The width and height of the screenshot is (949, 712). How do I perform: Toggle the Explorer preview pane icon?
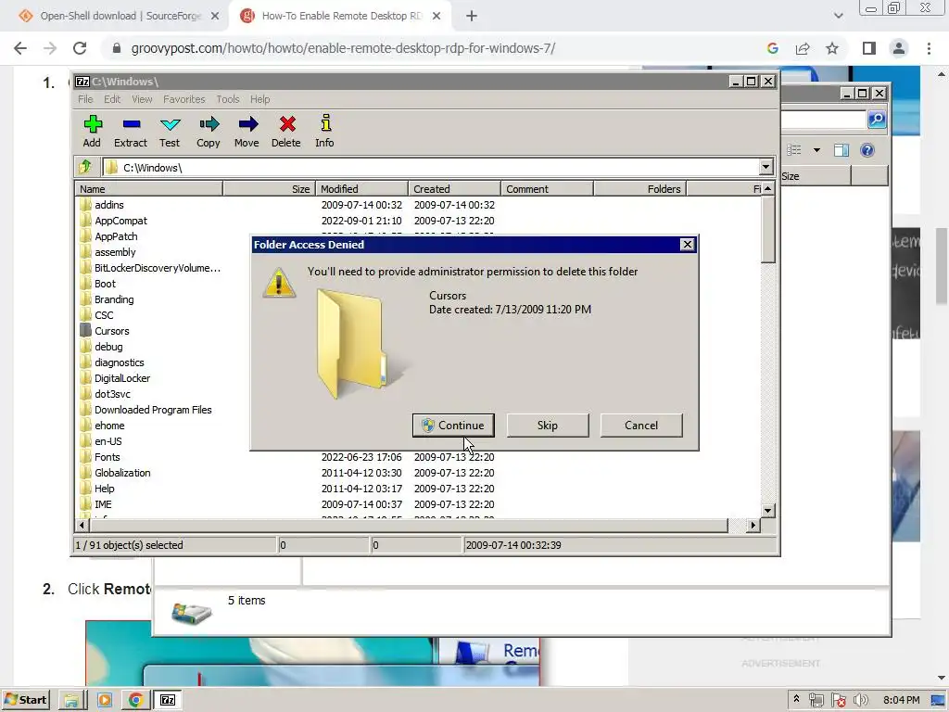841,149
